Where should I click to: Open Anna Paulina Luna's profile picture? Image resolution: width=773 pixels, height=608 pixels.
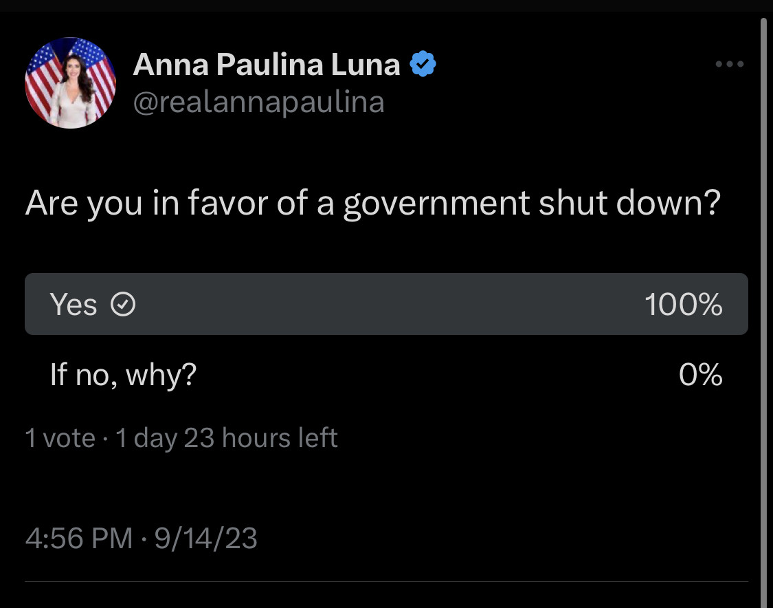pos(71,83)
